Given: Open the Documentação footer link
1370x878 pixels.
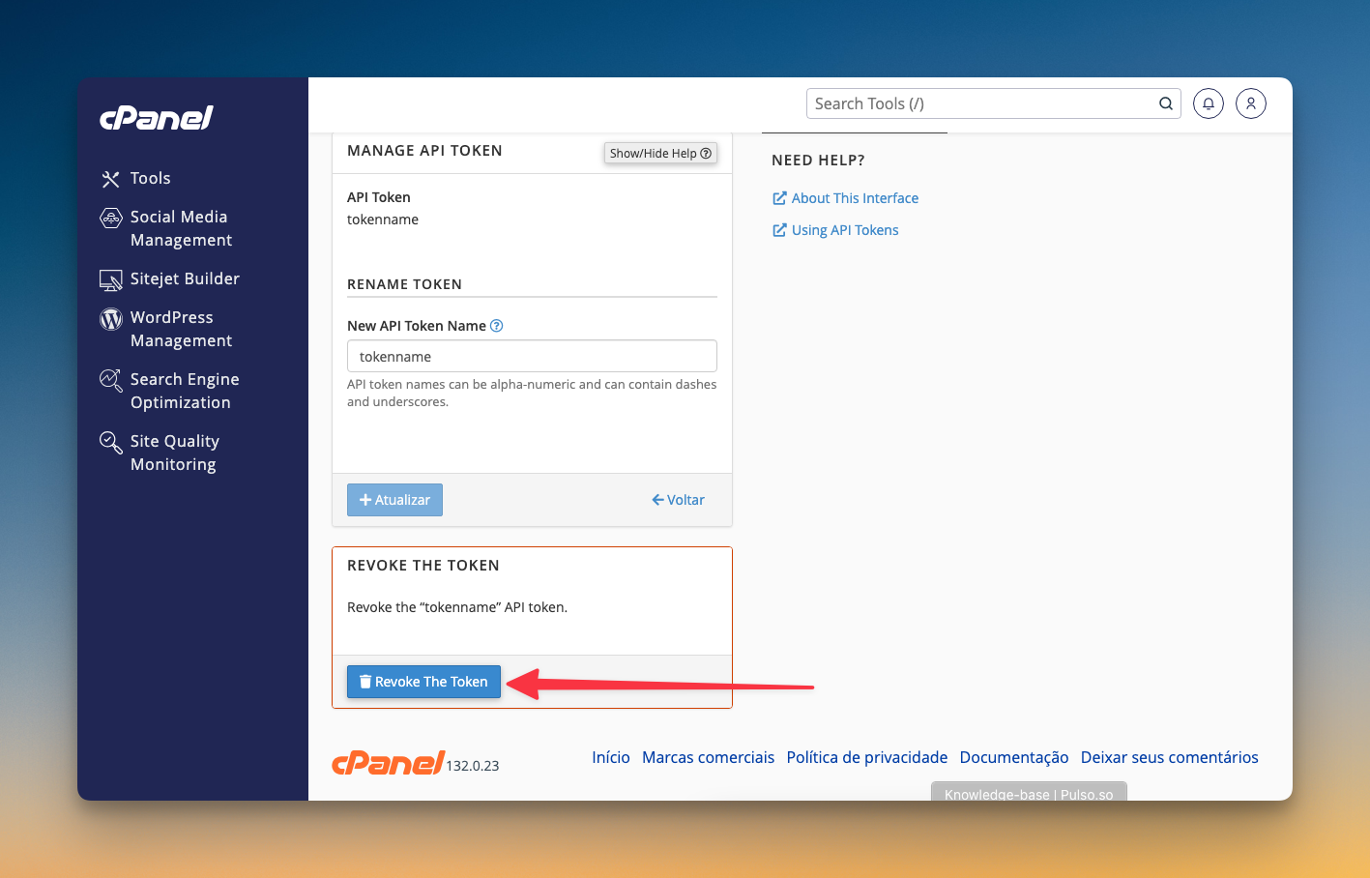Looking at the screenshot, I should pos(1013,757).
